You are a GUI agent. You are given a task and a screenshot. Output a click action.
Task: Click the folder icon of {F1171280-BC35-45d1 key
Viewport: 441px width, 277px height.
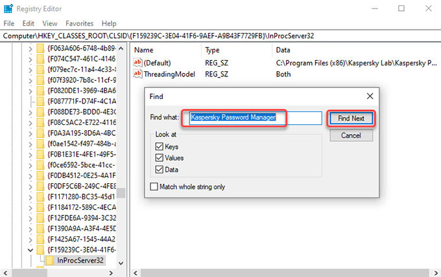(x=40, y=197)
